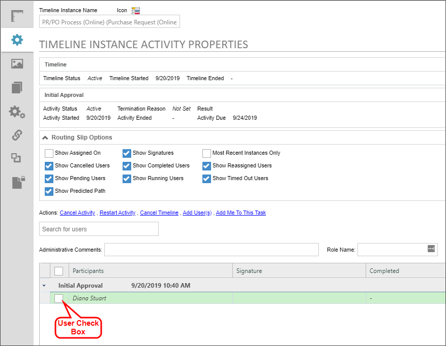Click the stacked pages sidebar icon
The image size is (446, 346).
click(17, 87)
